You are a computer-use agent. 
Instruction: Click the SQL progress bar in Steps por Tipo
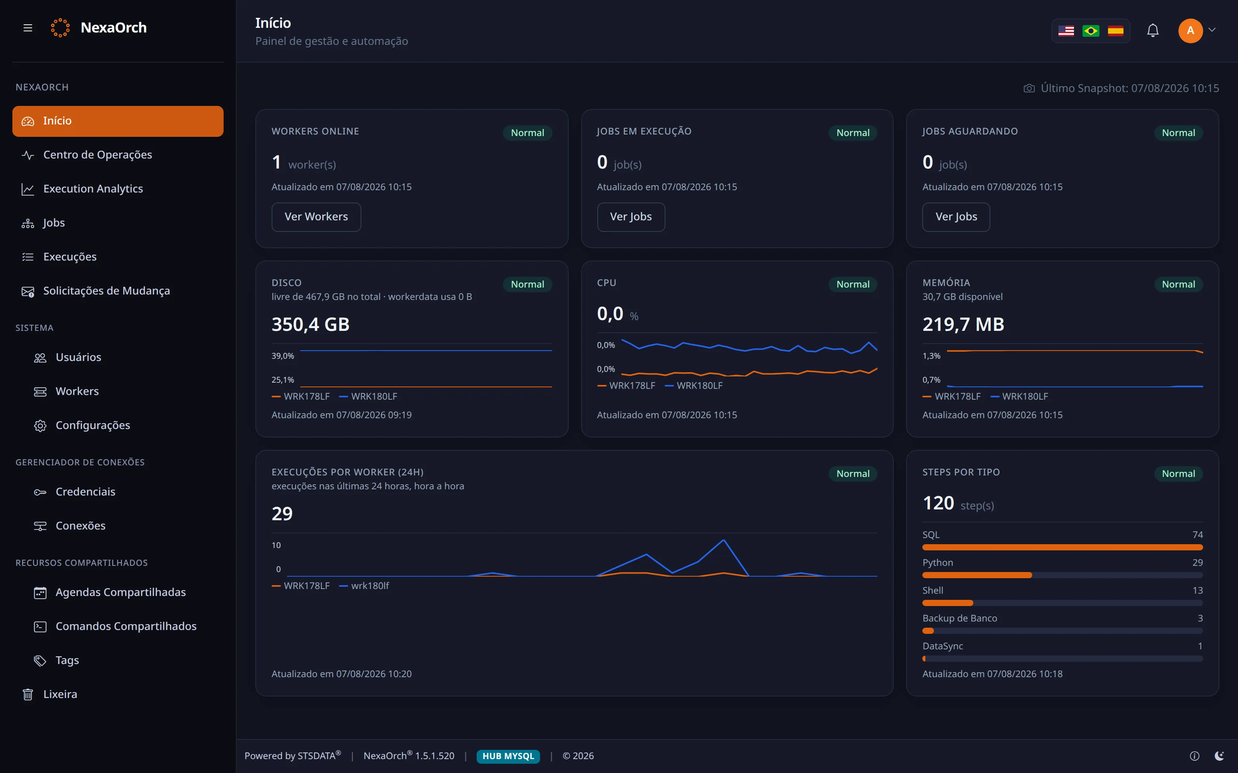(1062, 548)
